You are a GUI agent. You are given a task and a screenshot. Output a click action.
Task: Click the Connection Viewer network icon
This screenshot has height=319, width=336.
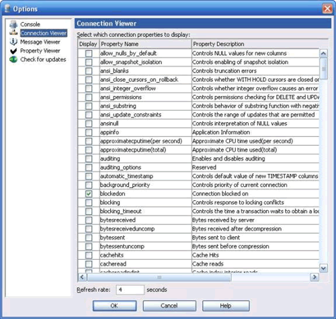pyautogui.click(x=13, y=33)
